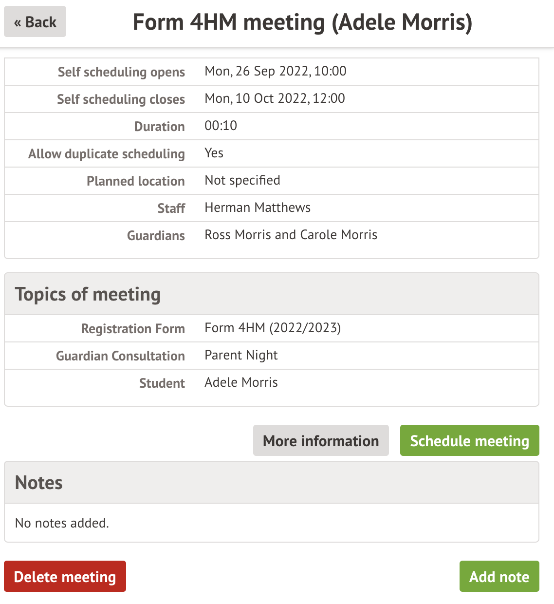Image resolution: width=554 pixels, height=604 pixels.
Task: Click the Parent Night consultation value
Action: 241,355
